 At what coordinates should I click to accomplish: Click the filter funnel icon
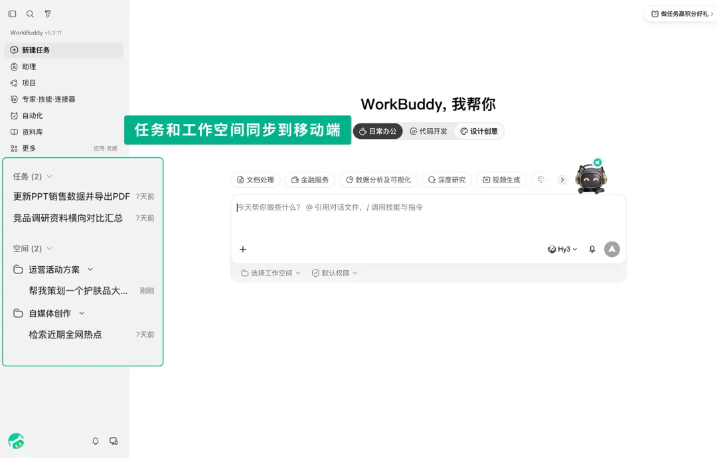click(48, 14)
